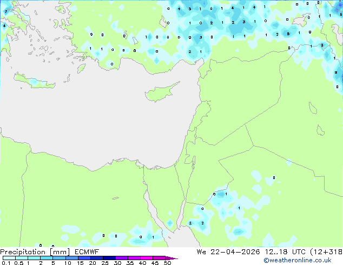Click the 20–25 mm legend color swatch
This screenshot has width=343, height=265.
(96, 258)
